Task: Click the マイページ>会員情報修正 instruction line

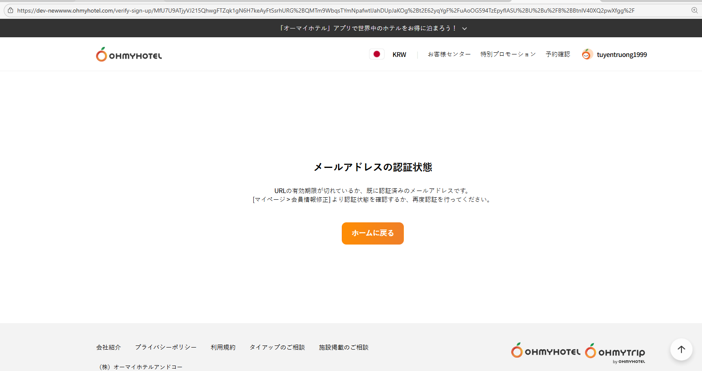Action: pos(373,200)
